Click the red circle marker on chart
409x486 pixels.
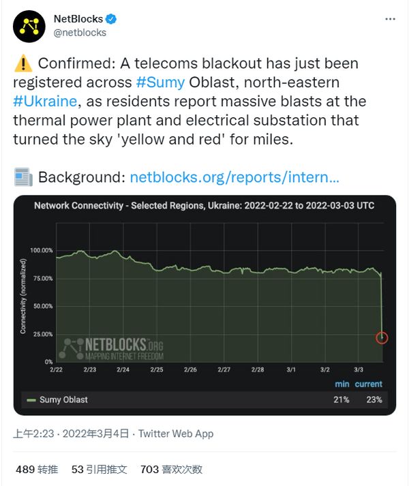click(382, 337)
